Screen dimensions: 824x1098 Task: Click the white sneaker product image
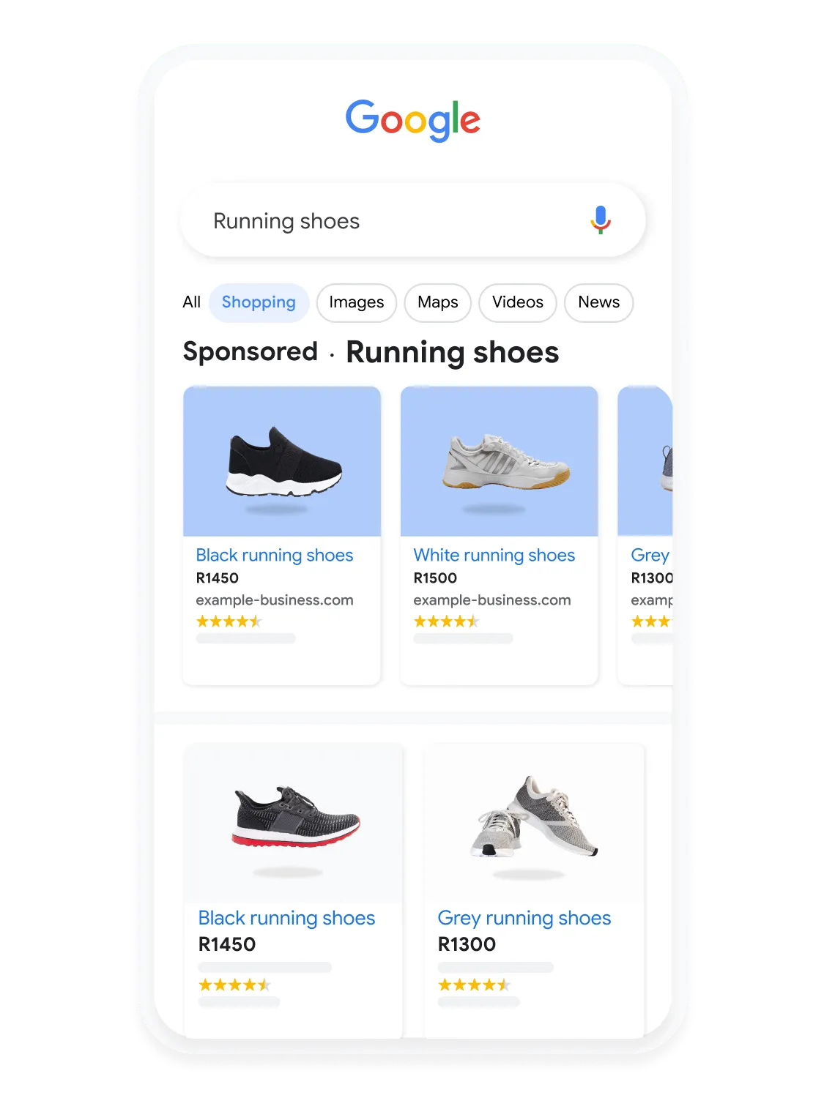[x=500, y=462]
